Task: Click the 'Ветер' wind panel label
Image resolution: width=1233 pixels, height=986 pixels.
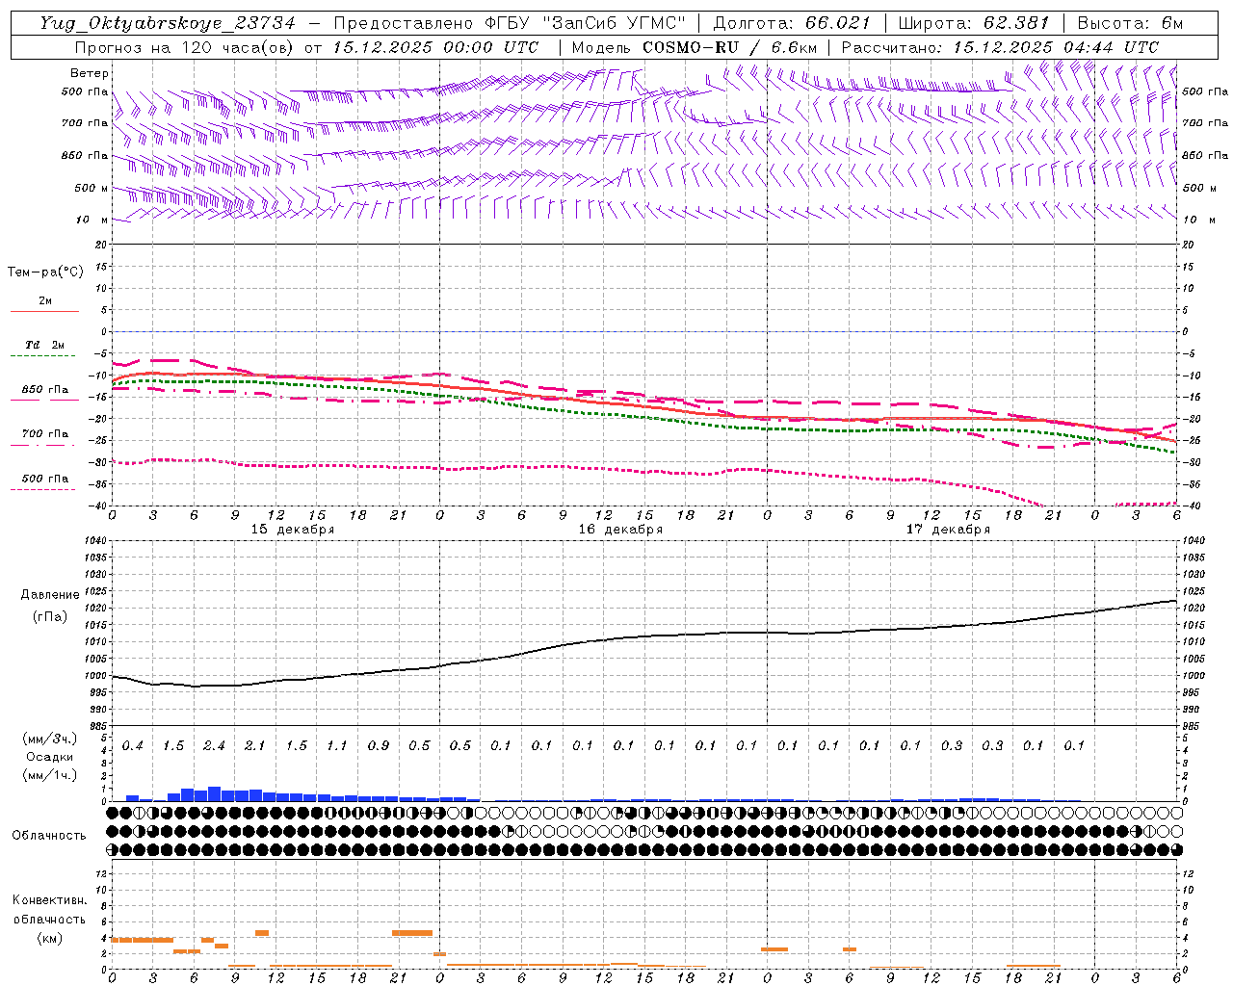Action: [90, 73]
